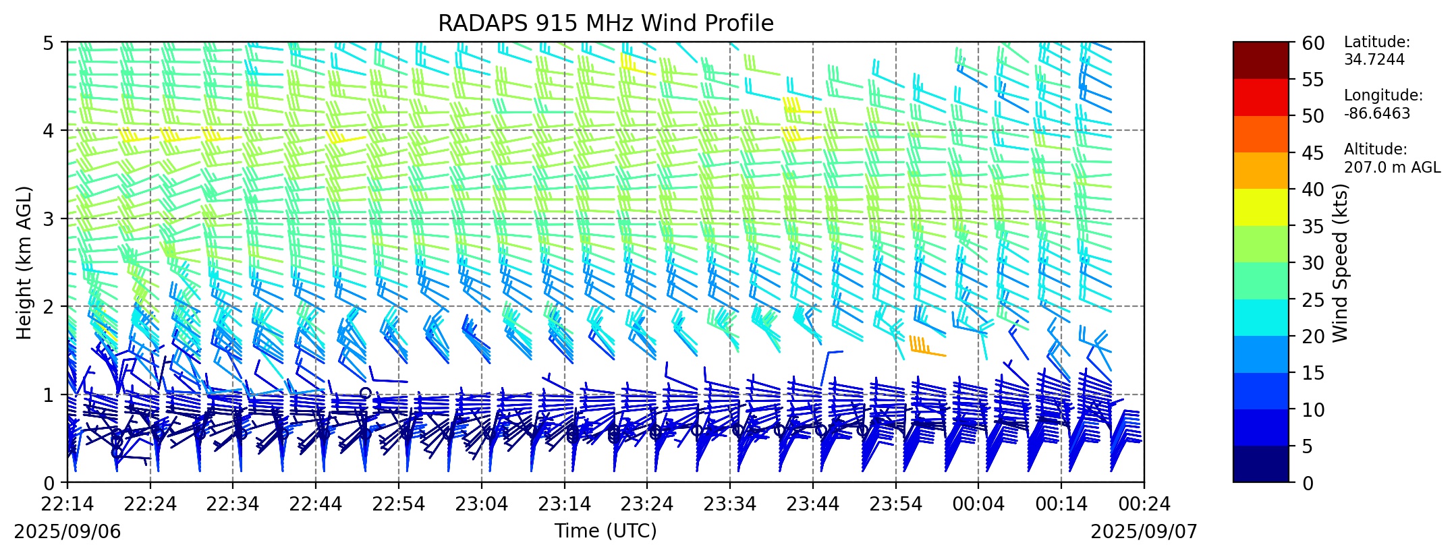Click the 22:34 time tick label
The width and height of the screenshot is (1454, 555).
click(x=233, y=504)
